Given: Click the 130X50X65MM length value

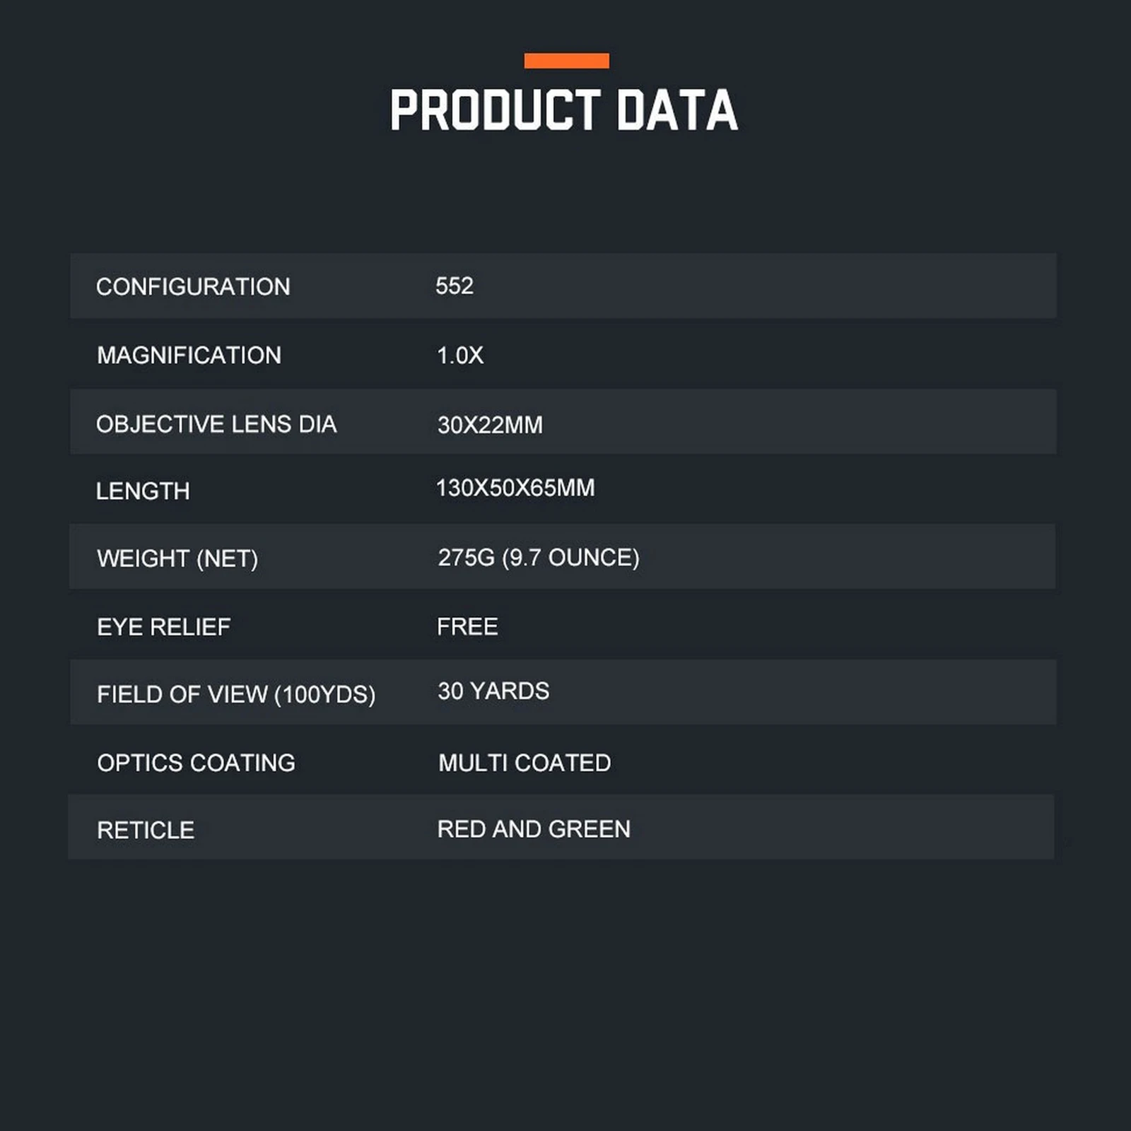Looking at the screenshot, I should tap(515, 488).
